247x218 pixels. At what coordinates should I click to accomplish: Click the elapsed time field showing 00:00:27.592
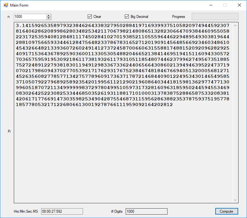(x=62, y=211)
